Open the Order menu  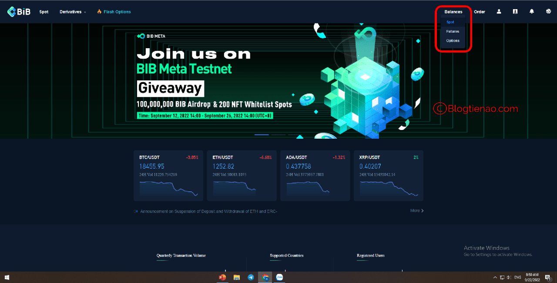(480, 12)
